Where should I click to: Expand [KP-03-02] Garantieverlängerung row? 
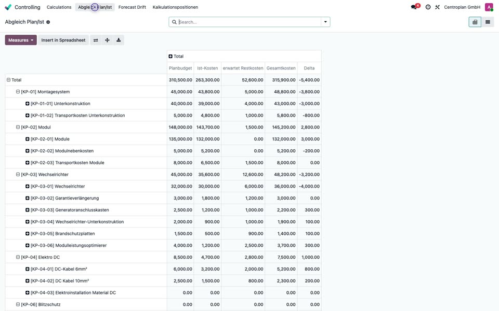pyautogui.click(x=86, y=198)
